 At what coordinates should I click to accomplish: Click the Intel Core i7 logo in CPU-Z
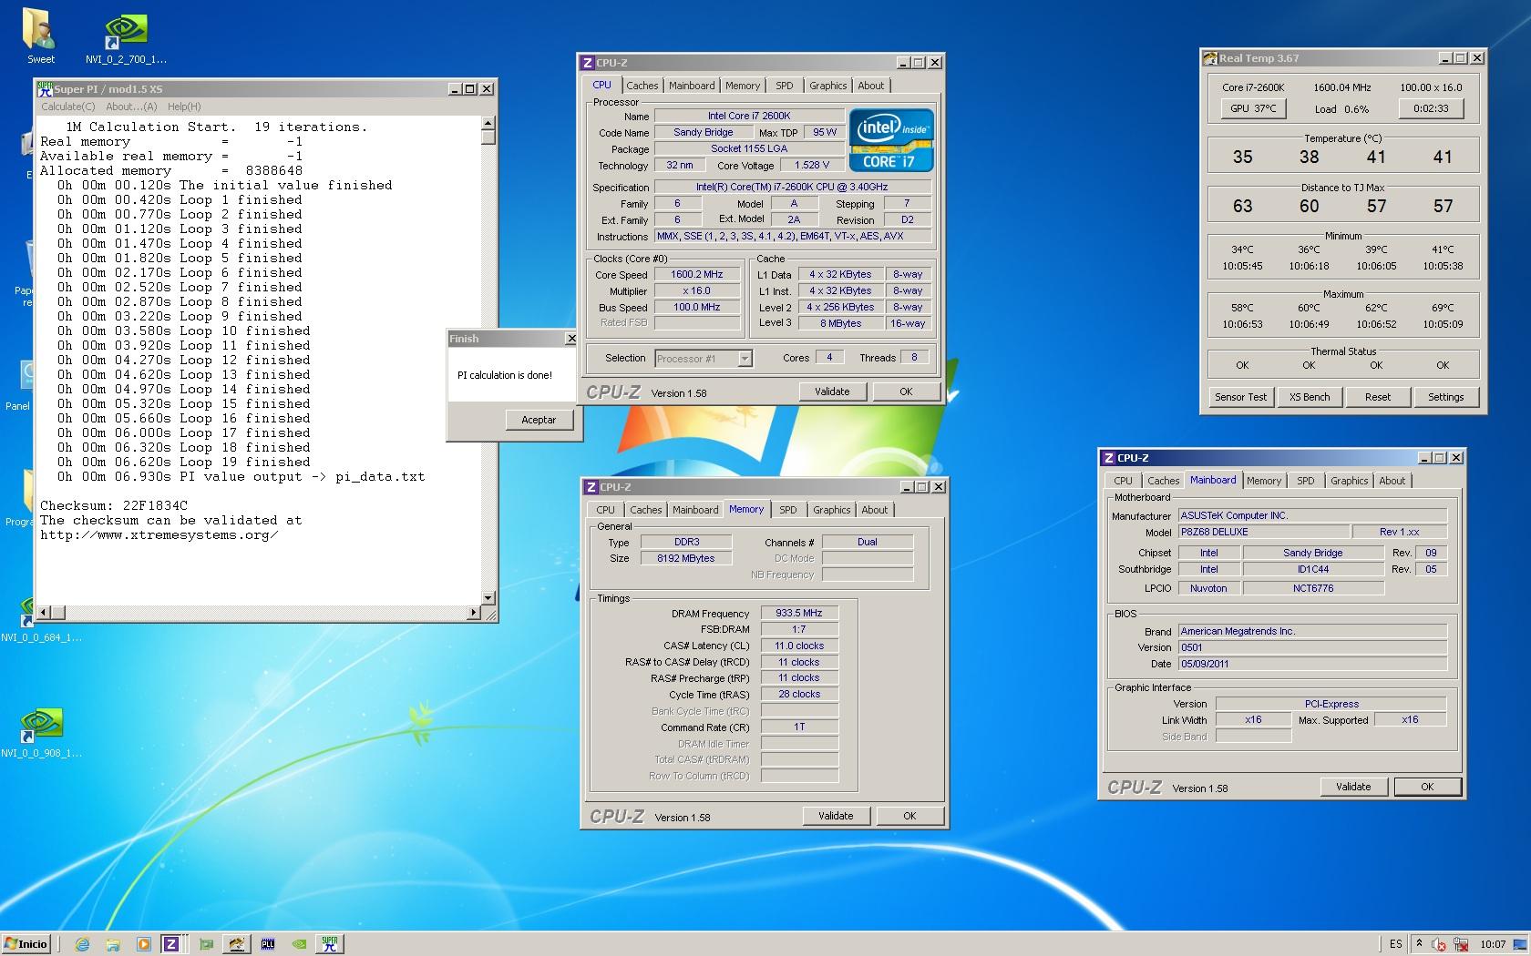click(x=890, y=140)
